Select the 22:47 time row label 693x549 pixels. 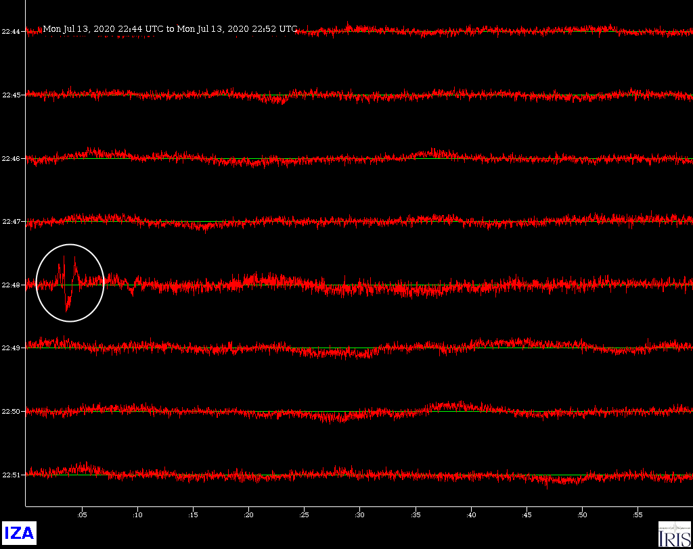point(12,222)
